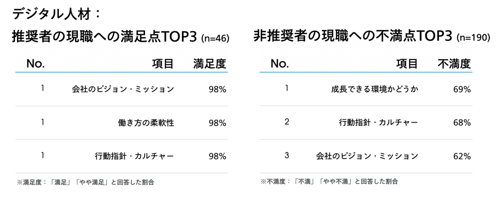
Task: Click 行動指針・カルチャー in satisfaction table
Action: 134,156
